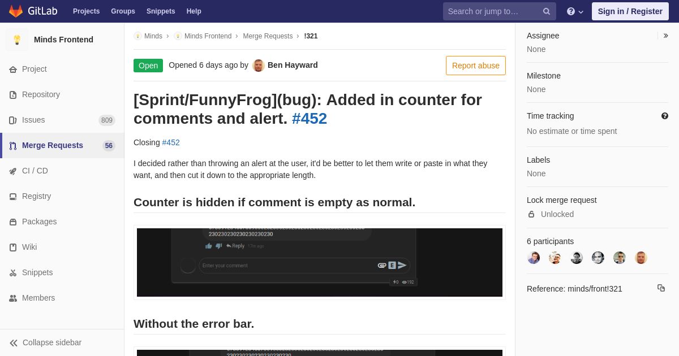Image resolution: width=679 pixels, height=356 pixels.
Task: Click 'Reference: minds/front!321' text
Action: click(x=574, y=289)
